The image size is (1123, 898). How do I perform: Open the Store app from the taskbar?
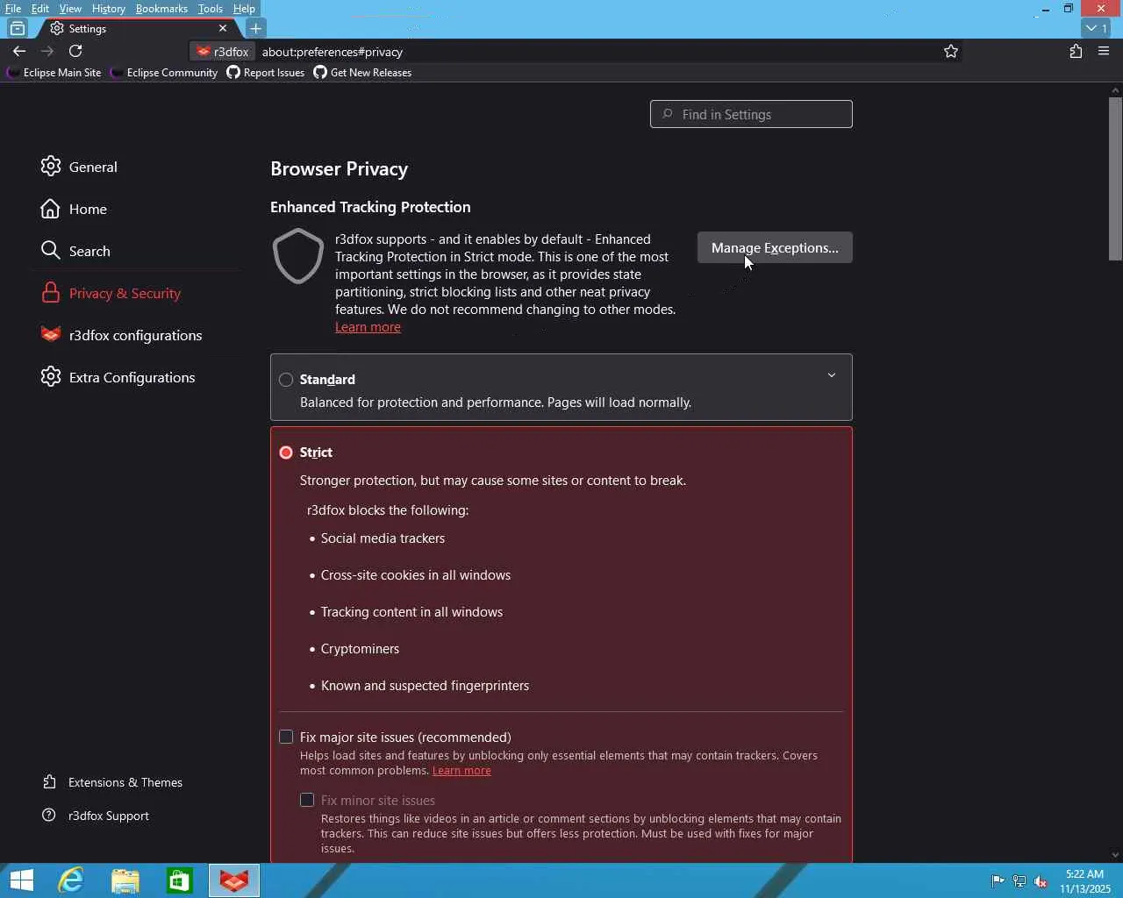tap(180, 880)
